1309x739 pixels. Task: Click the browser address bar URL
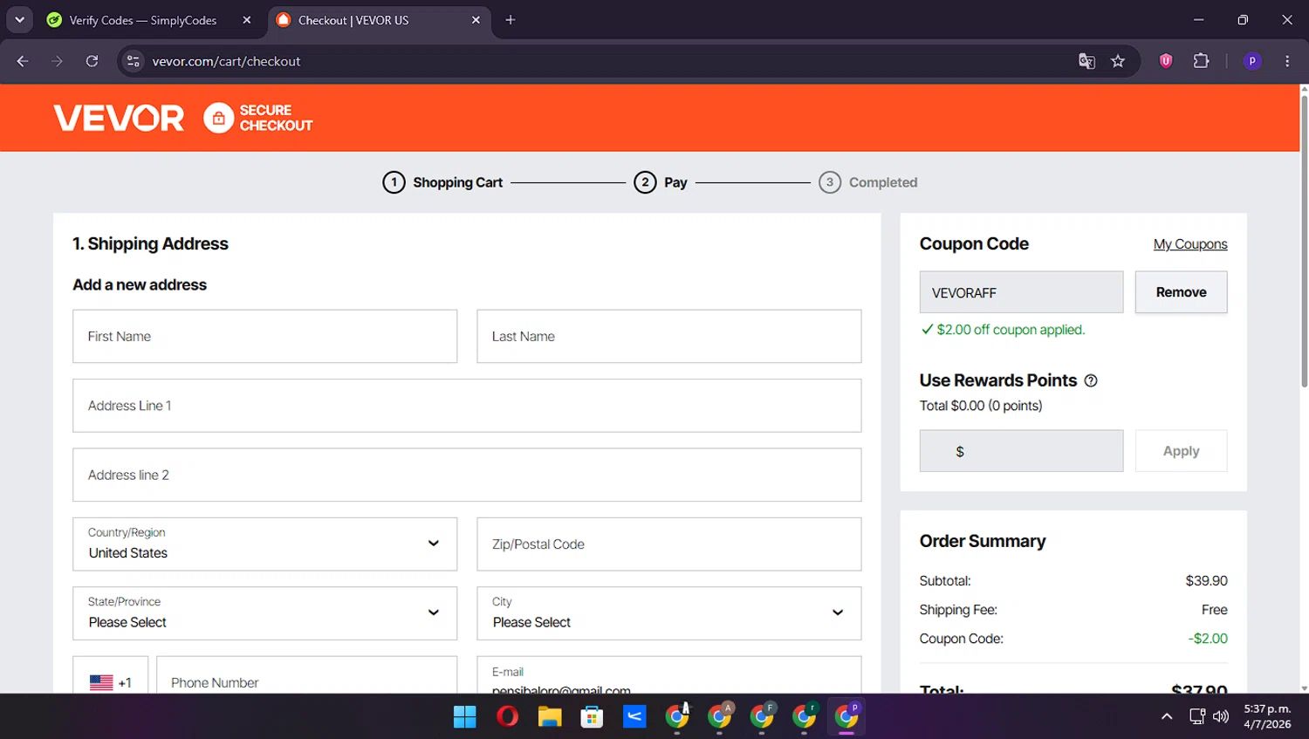(226, 61)
